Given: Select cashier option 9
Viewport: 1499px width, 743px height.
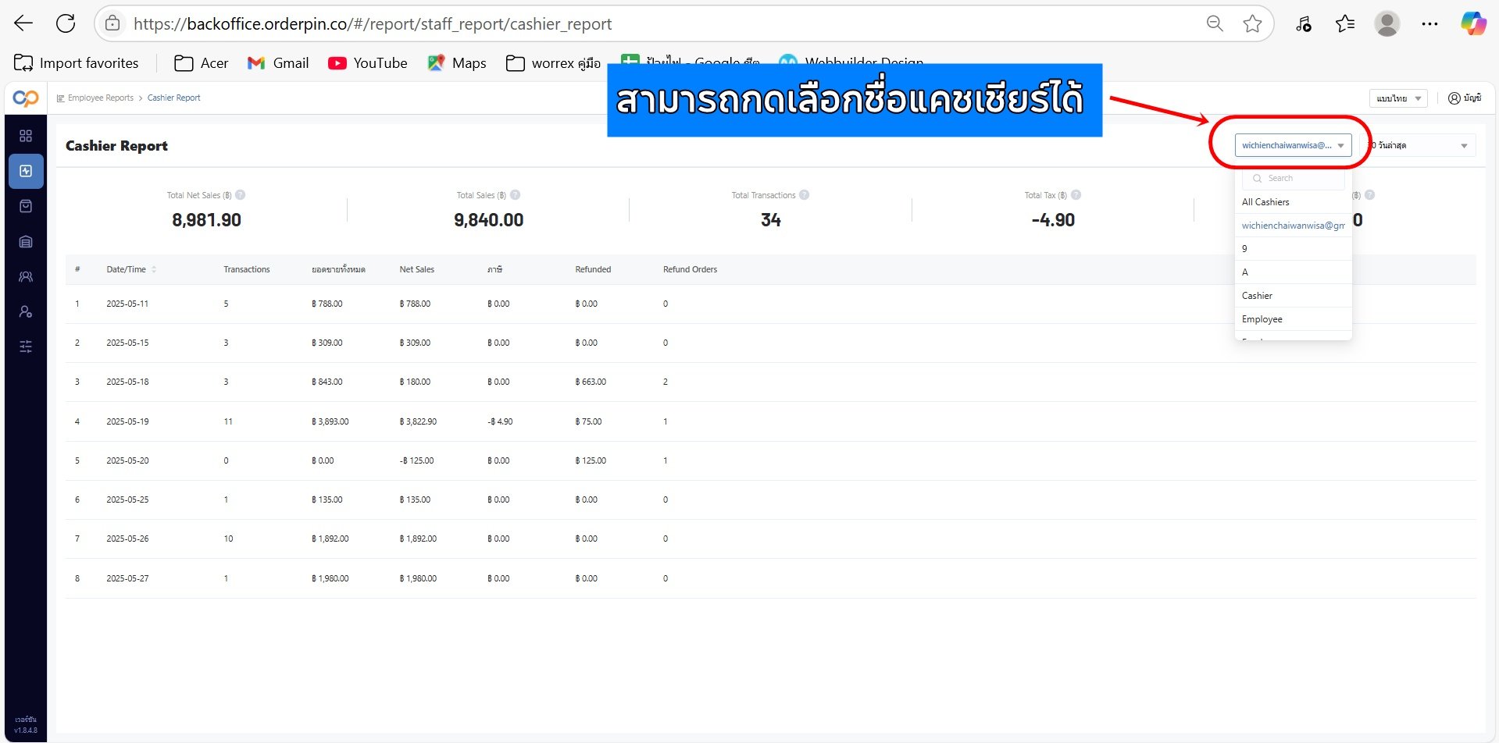Looking at the screenshot, I should 1293,249.
